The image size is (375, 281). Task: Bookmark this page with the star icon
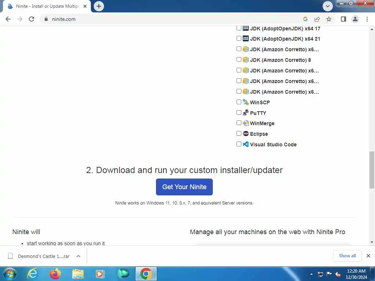click(329, 19)
